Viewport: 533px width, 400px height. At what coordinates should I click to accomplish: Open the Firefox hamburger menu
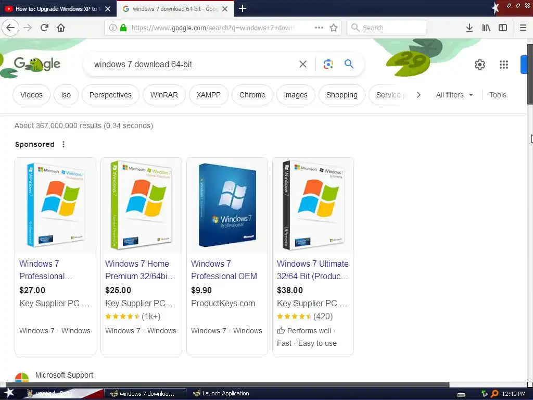(523, 28)
